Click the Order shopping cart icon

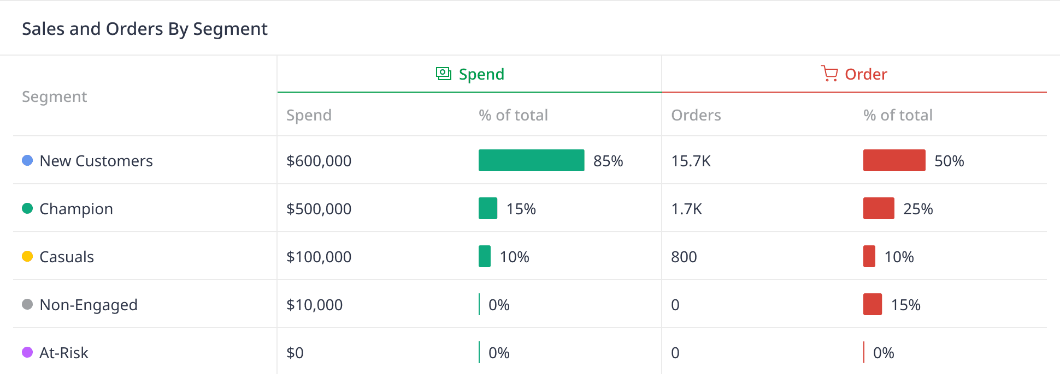point(829,74)
